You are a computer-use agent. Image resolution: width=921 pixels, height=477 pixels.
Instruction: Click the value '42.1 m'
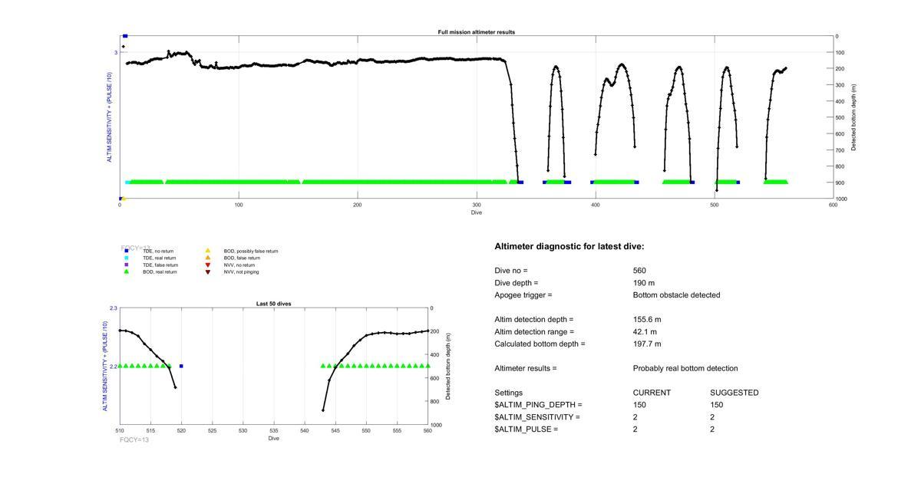[645, 332]
